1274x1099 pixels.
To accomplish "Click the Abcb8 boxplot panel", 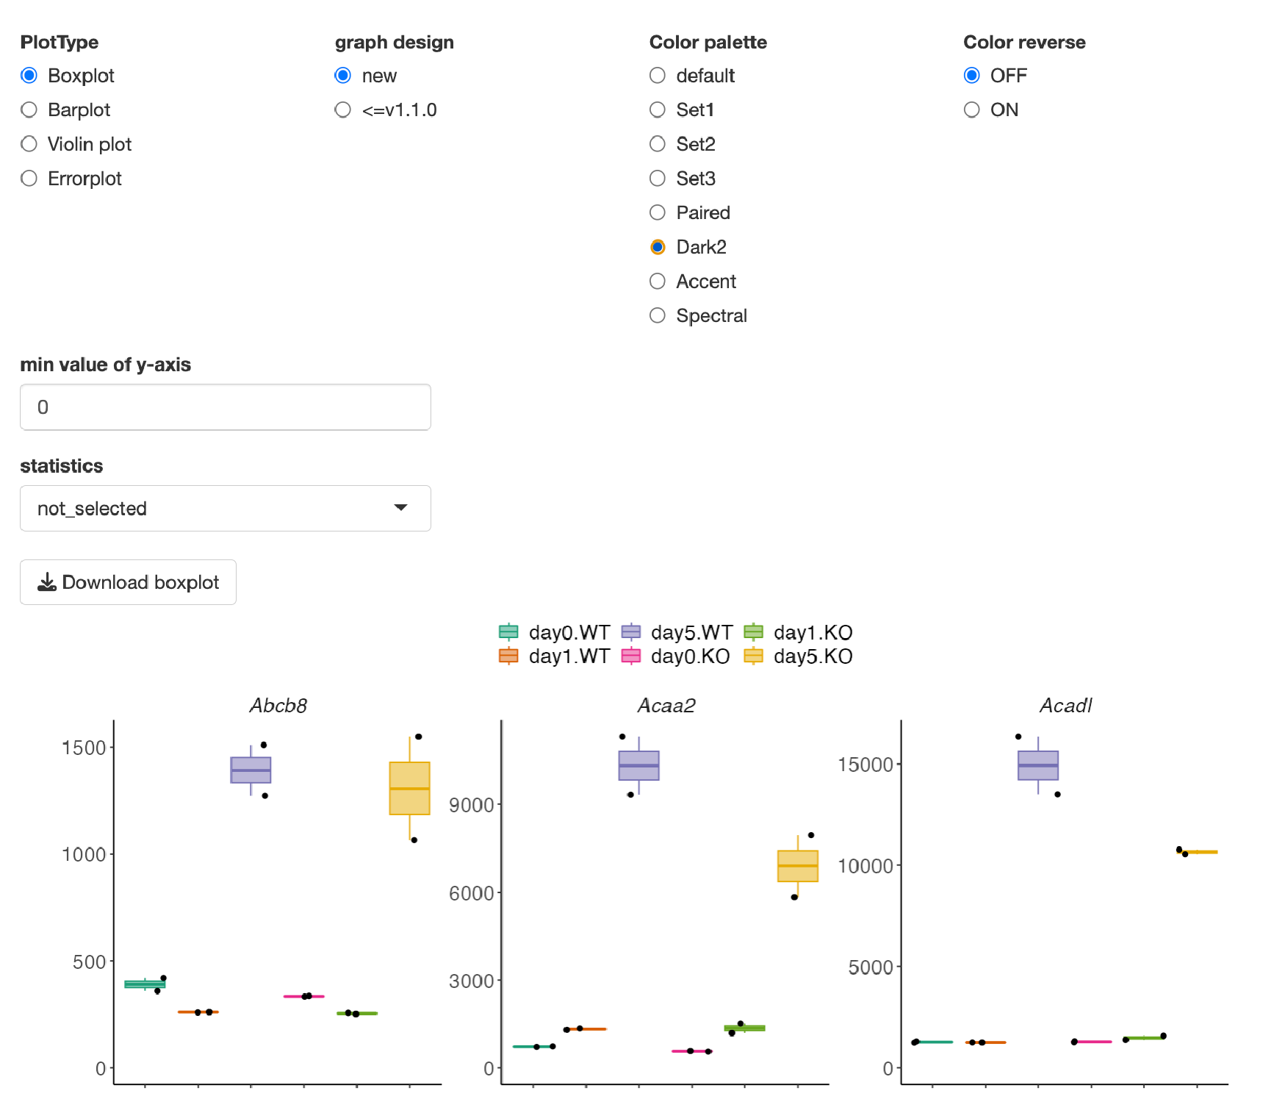I will coord(278,902).
